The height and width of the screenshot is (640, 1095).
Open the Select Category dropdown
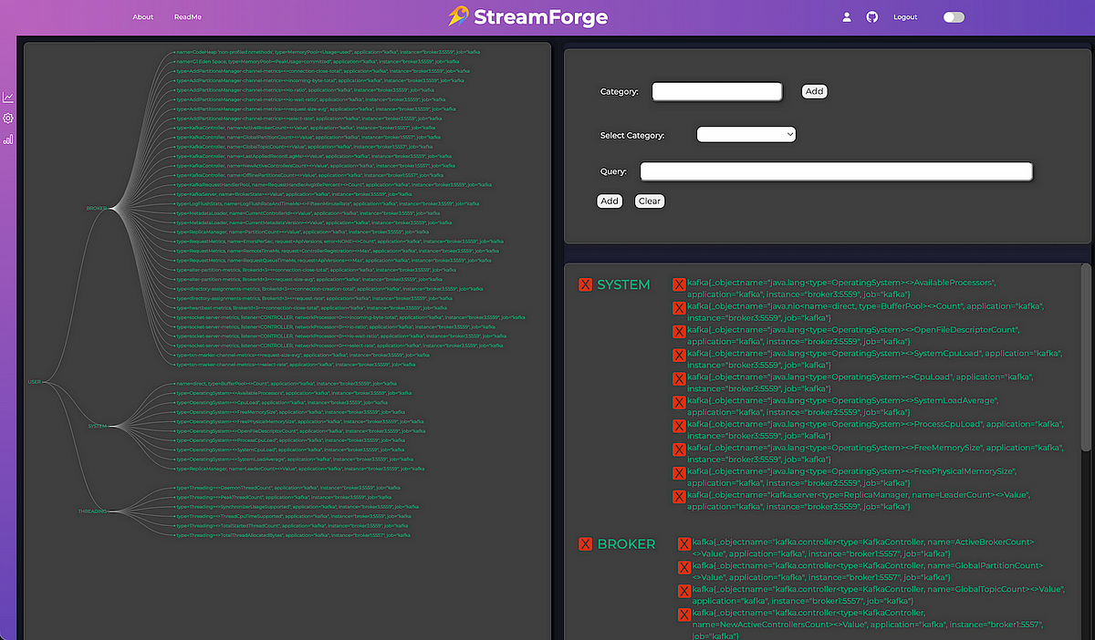(746, 135)
